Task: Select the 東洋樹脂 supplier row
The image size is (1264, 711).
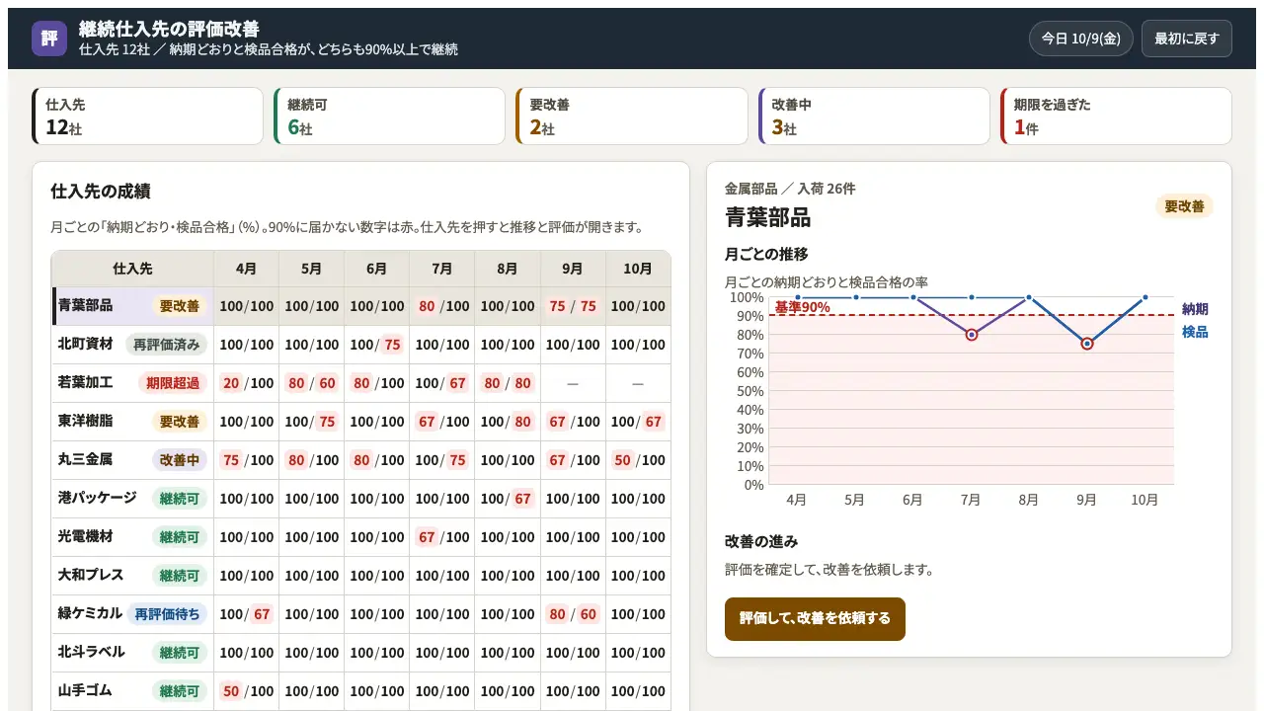Action: point(361,422)
